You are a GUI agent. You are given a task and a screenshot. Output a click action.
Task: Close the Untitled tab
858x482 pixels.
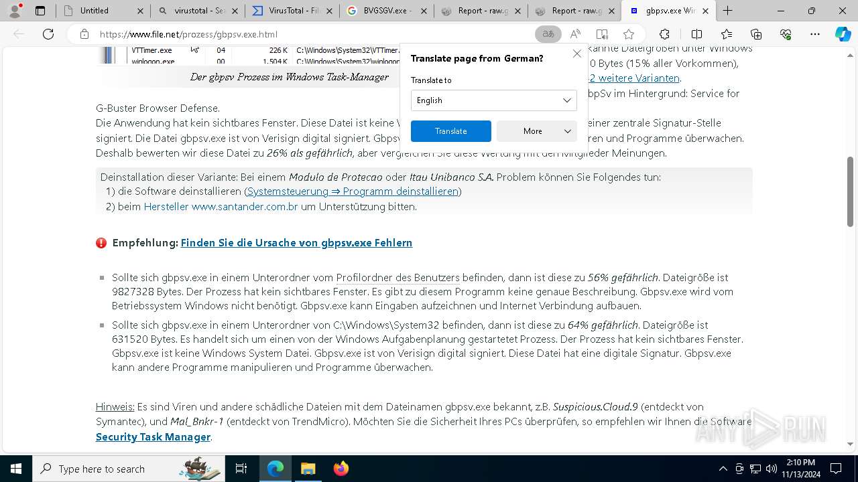pos(139,11)
